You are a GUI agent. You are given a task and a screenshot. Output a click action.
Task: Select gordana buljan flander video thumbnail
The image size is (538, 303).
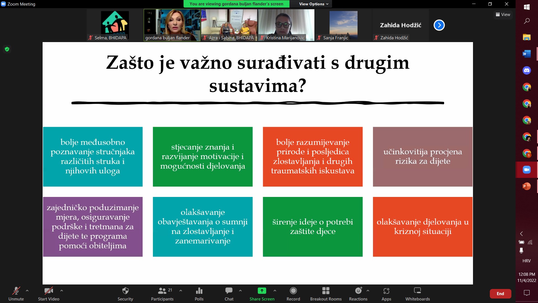point(172,25)
